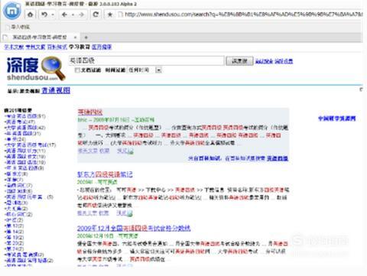Click the small icon below the far right of the blue line
Image resolution: width=367 pixels, height=276 pixels.
[361, 89]
